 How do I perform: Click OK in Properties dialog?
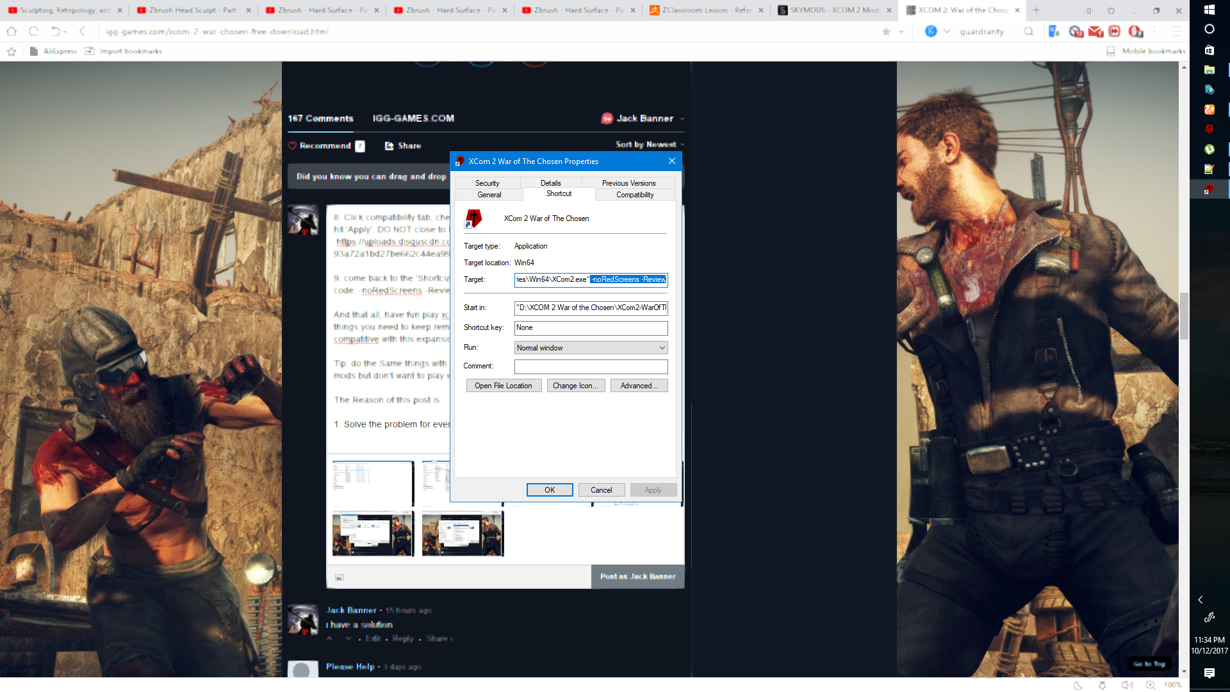[550, 490]
